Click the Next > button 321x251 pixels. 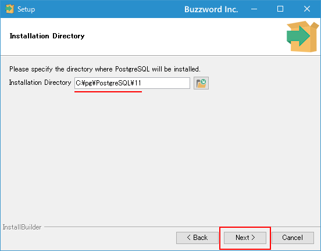coord(245,238)
